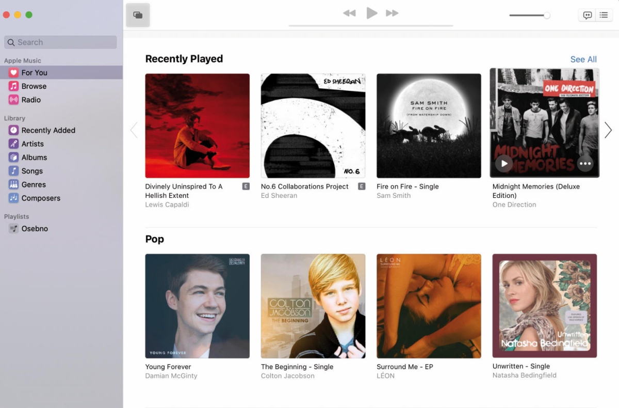619x408 pixels.
Task: Click artist name Lewis Capaldi
Action: click(x=167, y=205)
